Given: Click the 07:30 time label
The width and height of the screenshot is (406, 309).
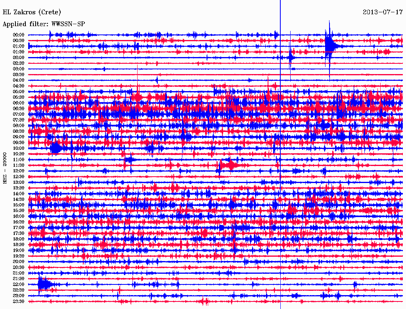Looking at the screenshot, I should coord(19,120).
